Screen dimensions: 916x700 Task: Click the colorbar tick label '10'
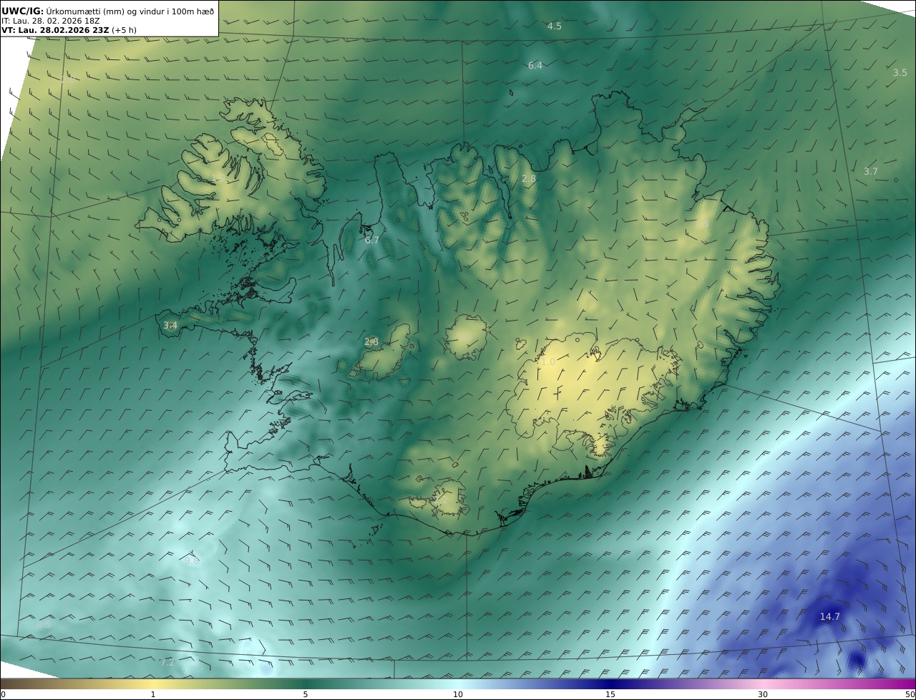pyautogui.click(x=458, y=694)
